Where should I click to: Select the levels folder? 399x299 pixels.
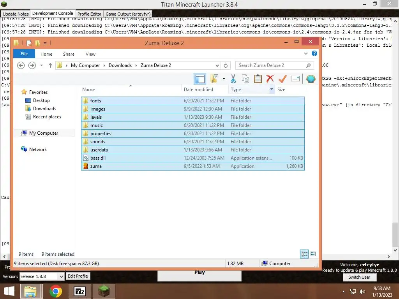[192, 117]
